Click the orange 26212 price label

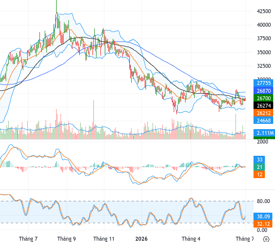coord(263,113)
